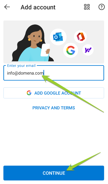
Task: Click the Outlook logo in the banner
Action: point(58,37)
